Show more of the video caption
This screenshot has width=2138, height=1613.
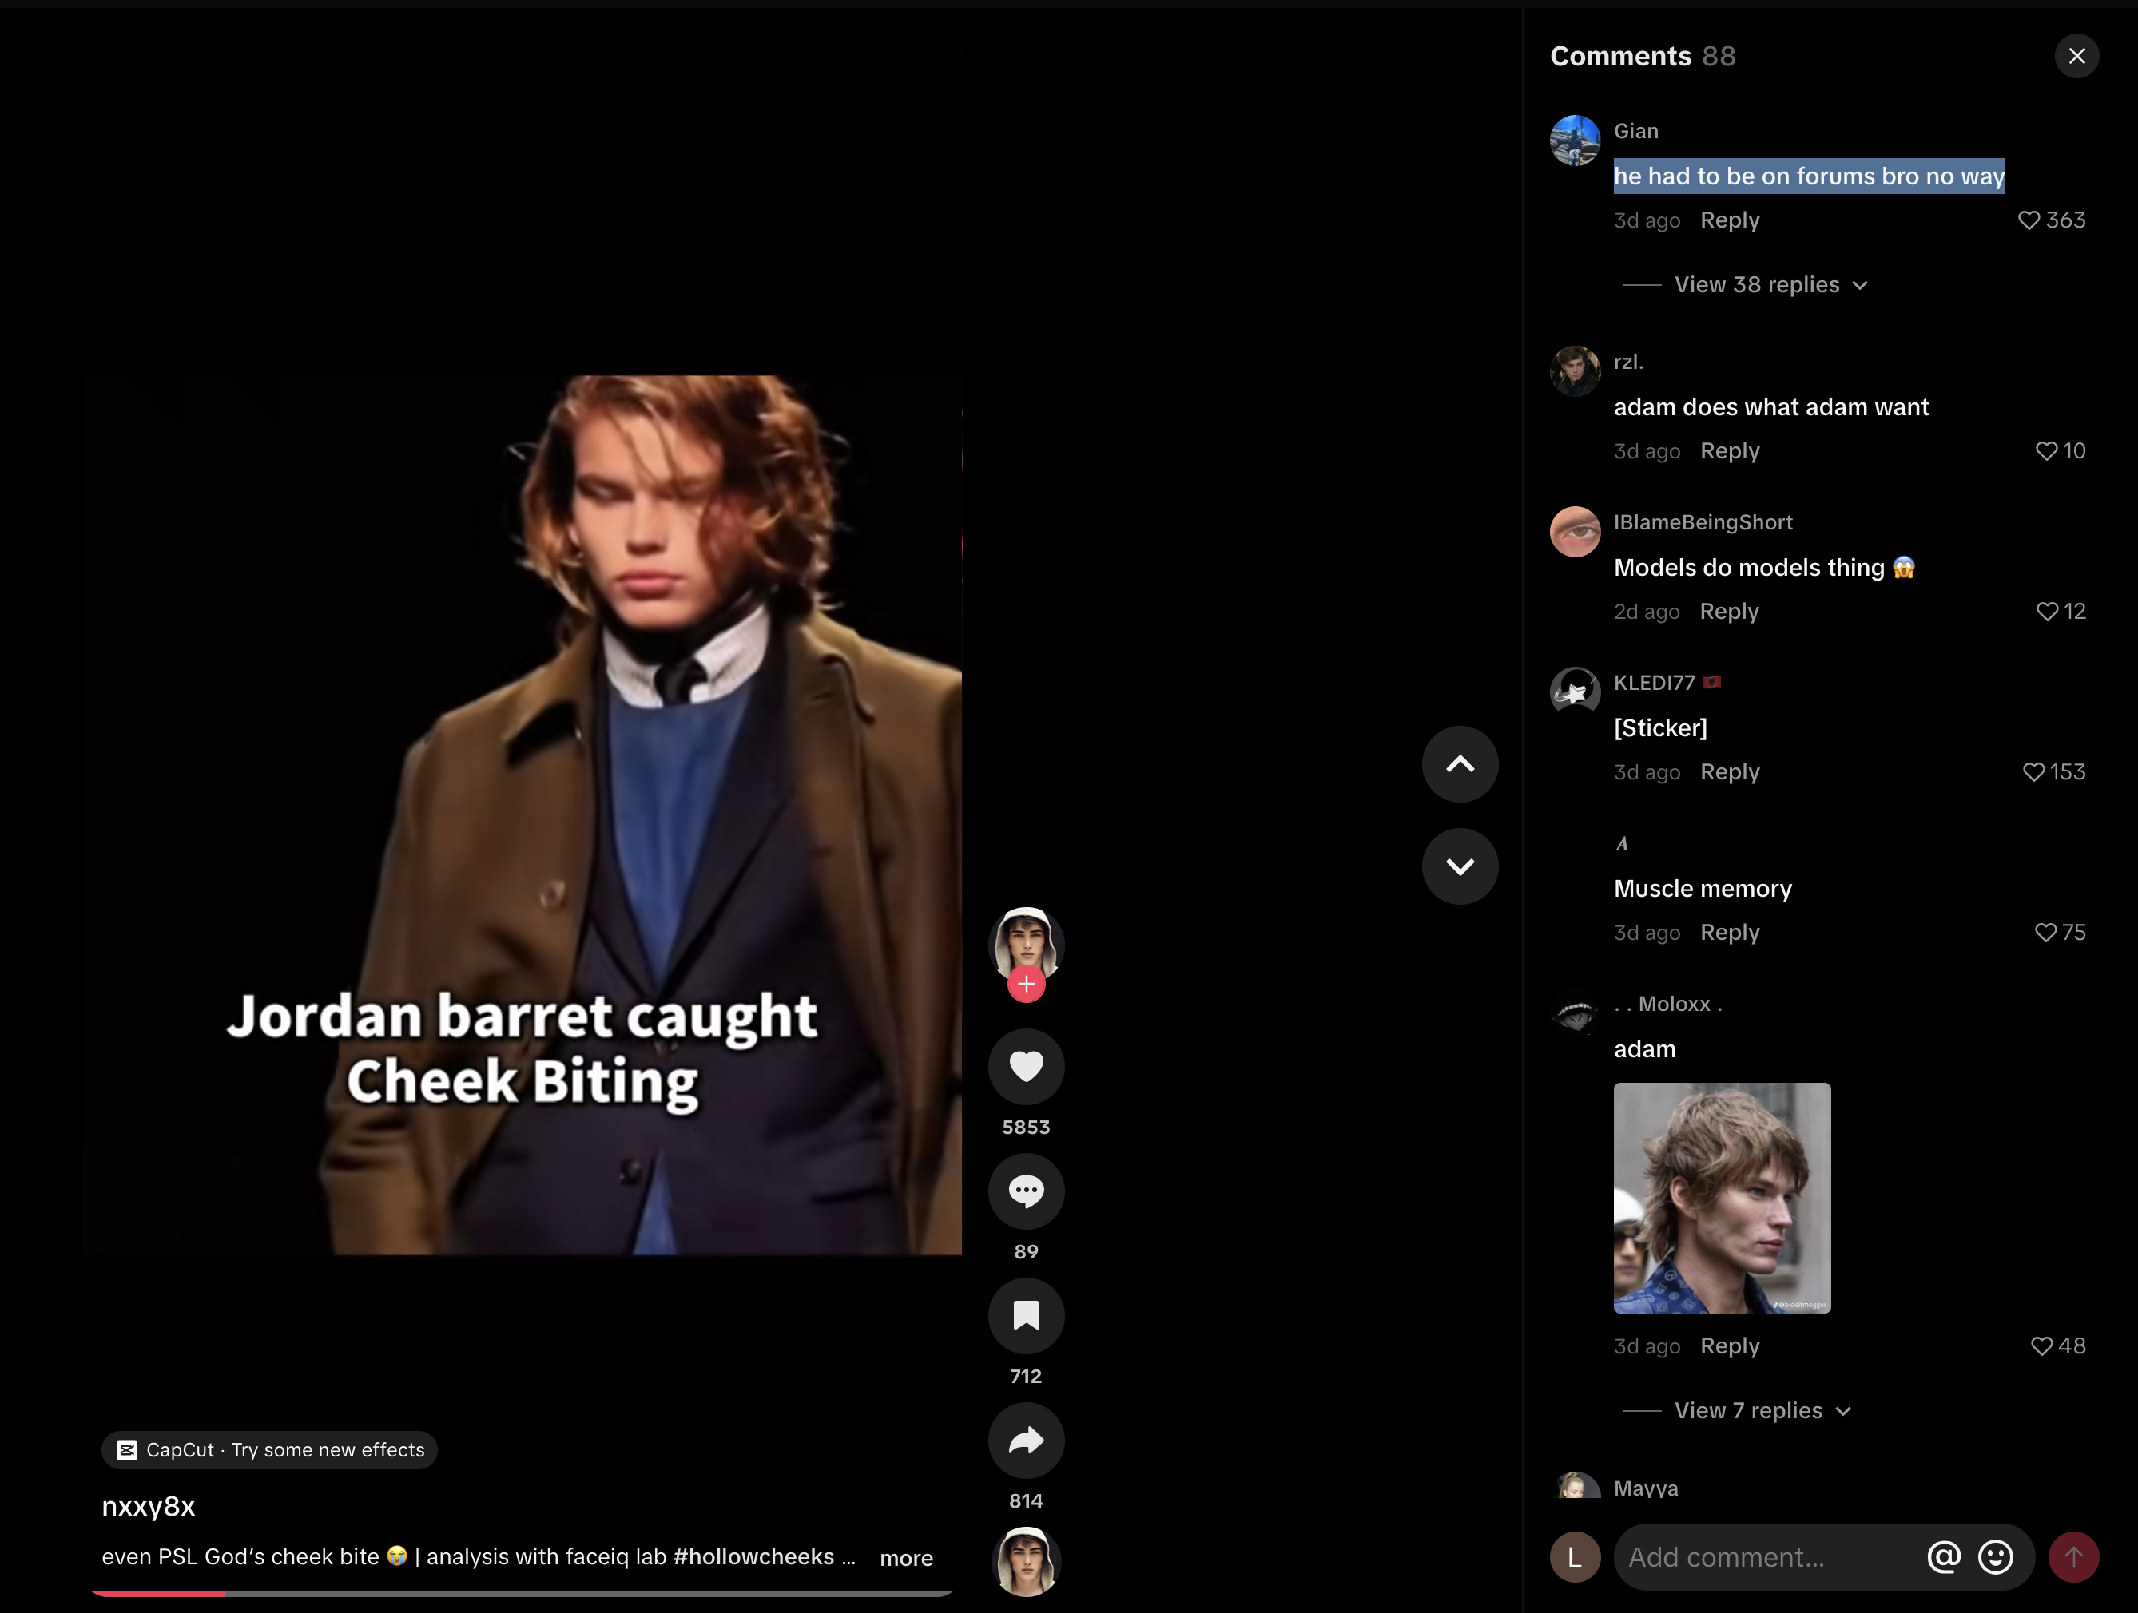[x=906, y=1557]
